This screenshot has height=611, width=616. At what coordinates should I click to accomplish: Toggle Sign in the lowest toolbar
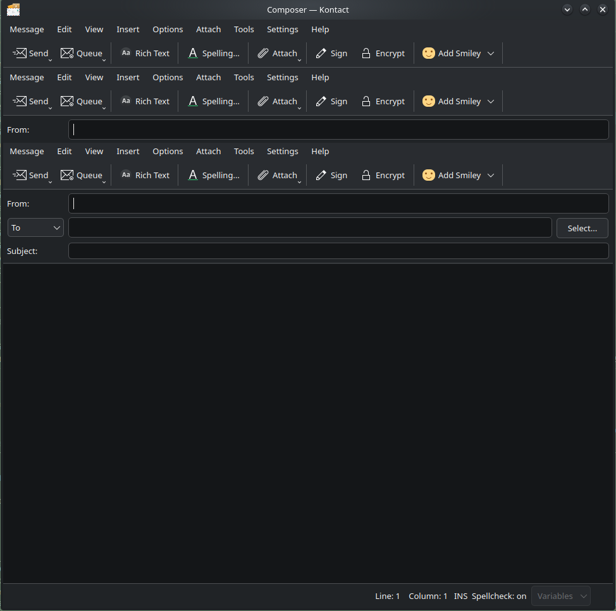[x=331, y=176]
